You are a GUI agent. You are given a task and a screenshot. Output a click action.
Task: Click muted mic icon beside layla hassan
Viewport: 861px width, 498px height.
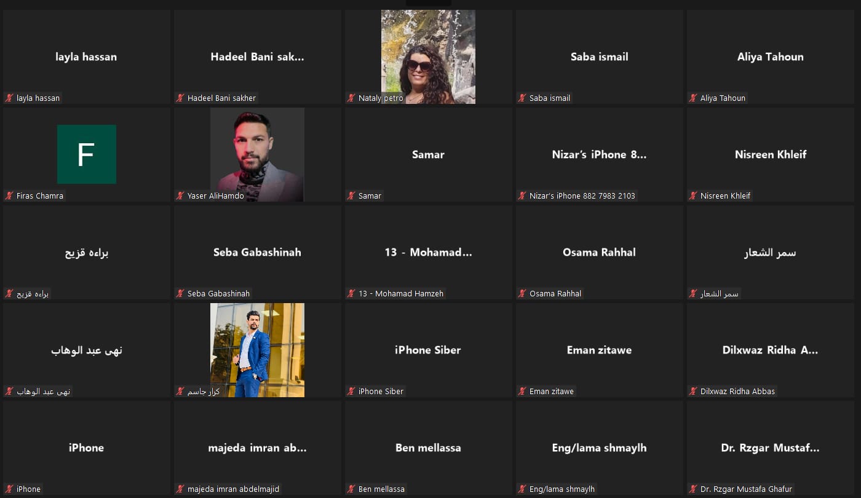coord(9,98)
